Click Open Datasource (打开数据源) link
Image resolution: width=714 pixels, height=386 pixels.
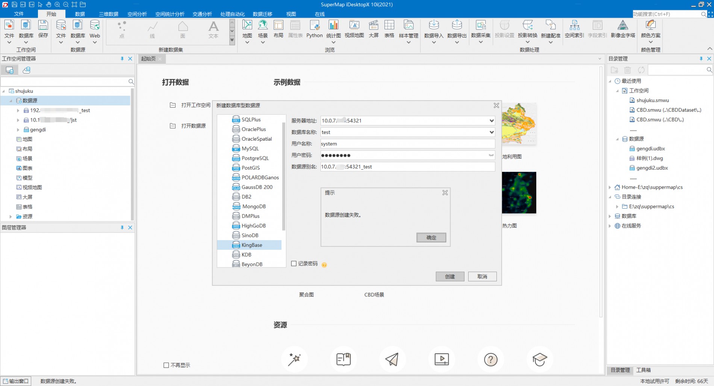(194, 126)
